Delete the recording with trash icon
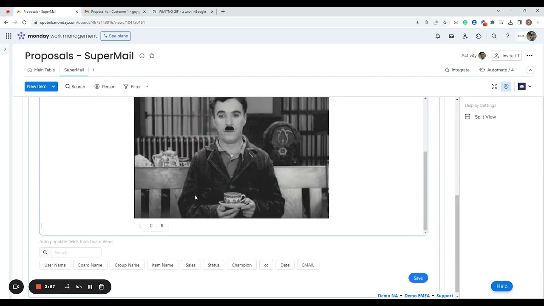544x306 pixels. pyautogui.click(x=101, y=287)
